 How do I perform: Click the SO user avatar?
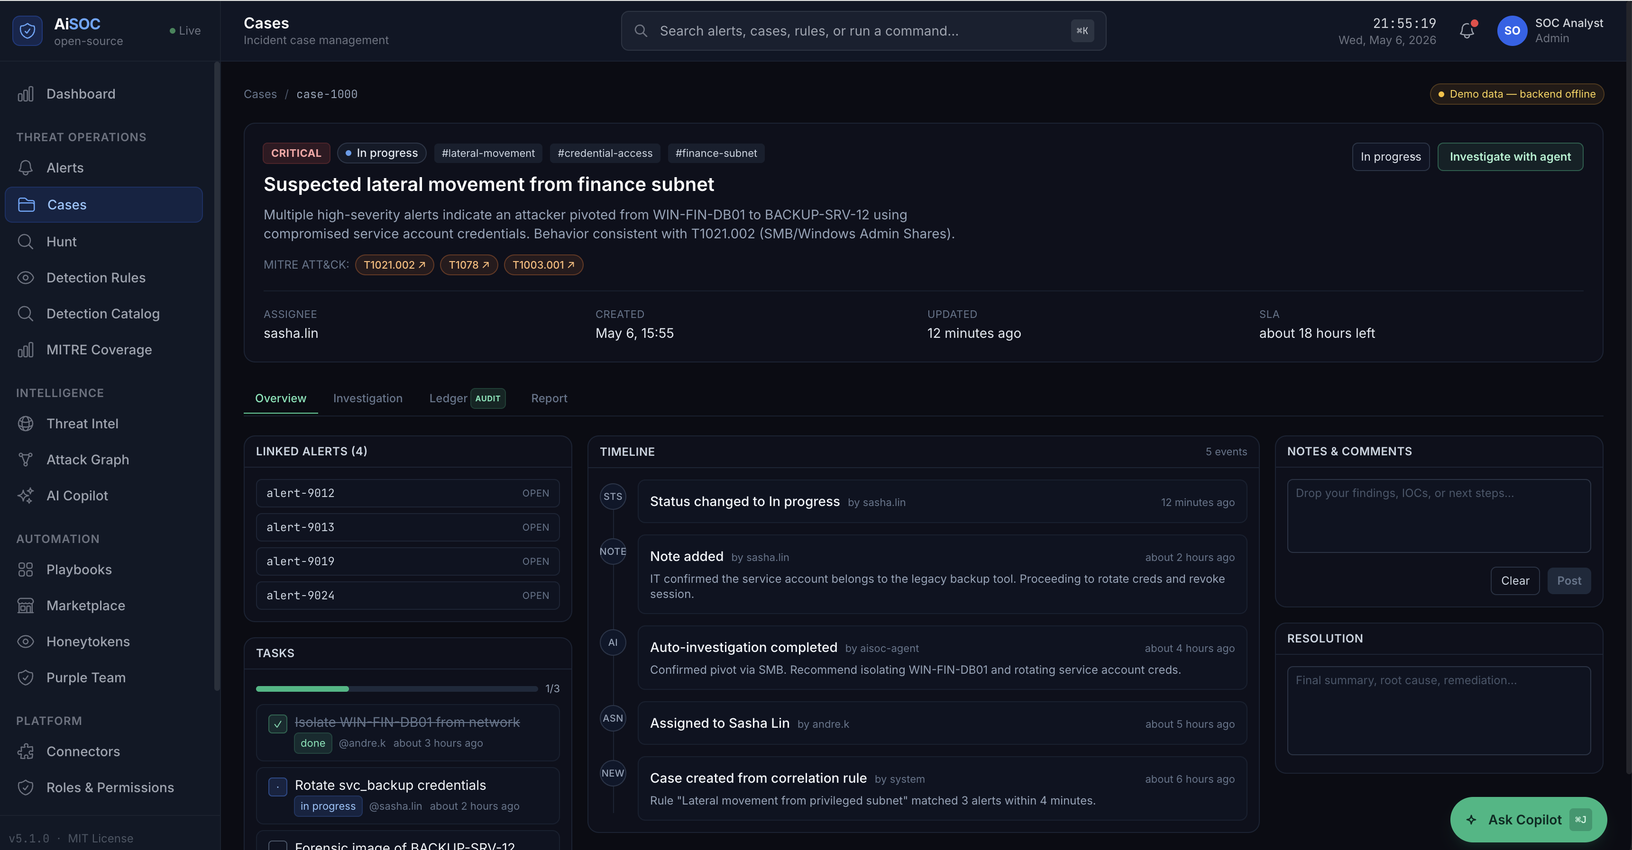point(1512,31)
